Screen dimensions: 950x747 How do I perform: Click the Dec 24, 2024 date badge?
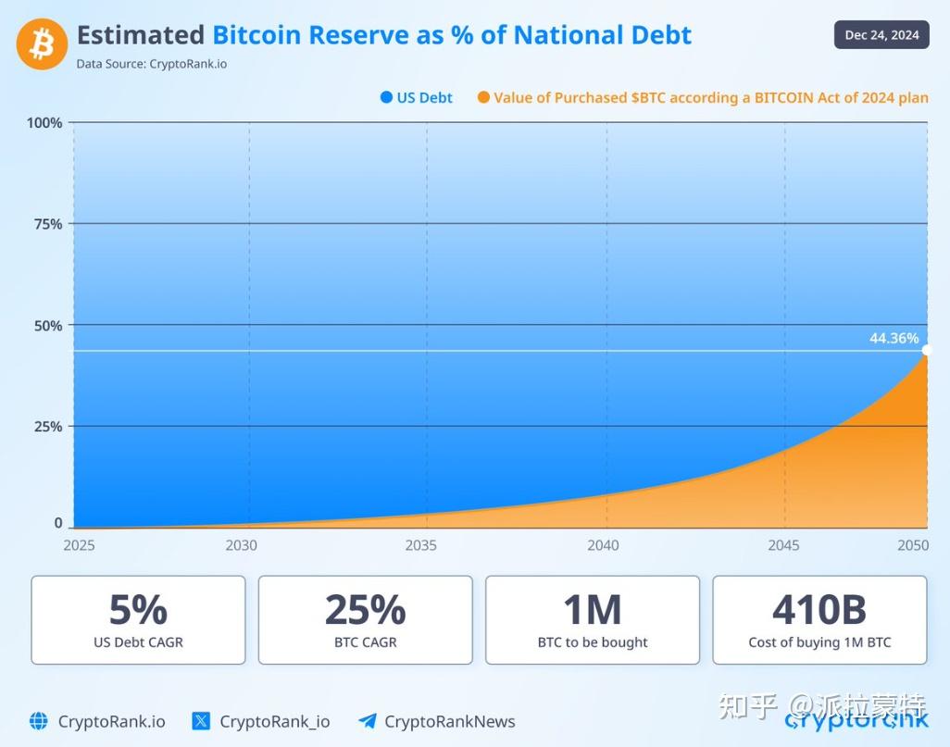click(x=881, y=35)
